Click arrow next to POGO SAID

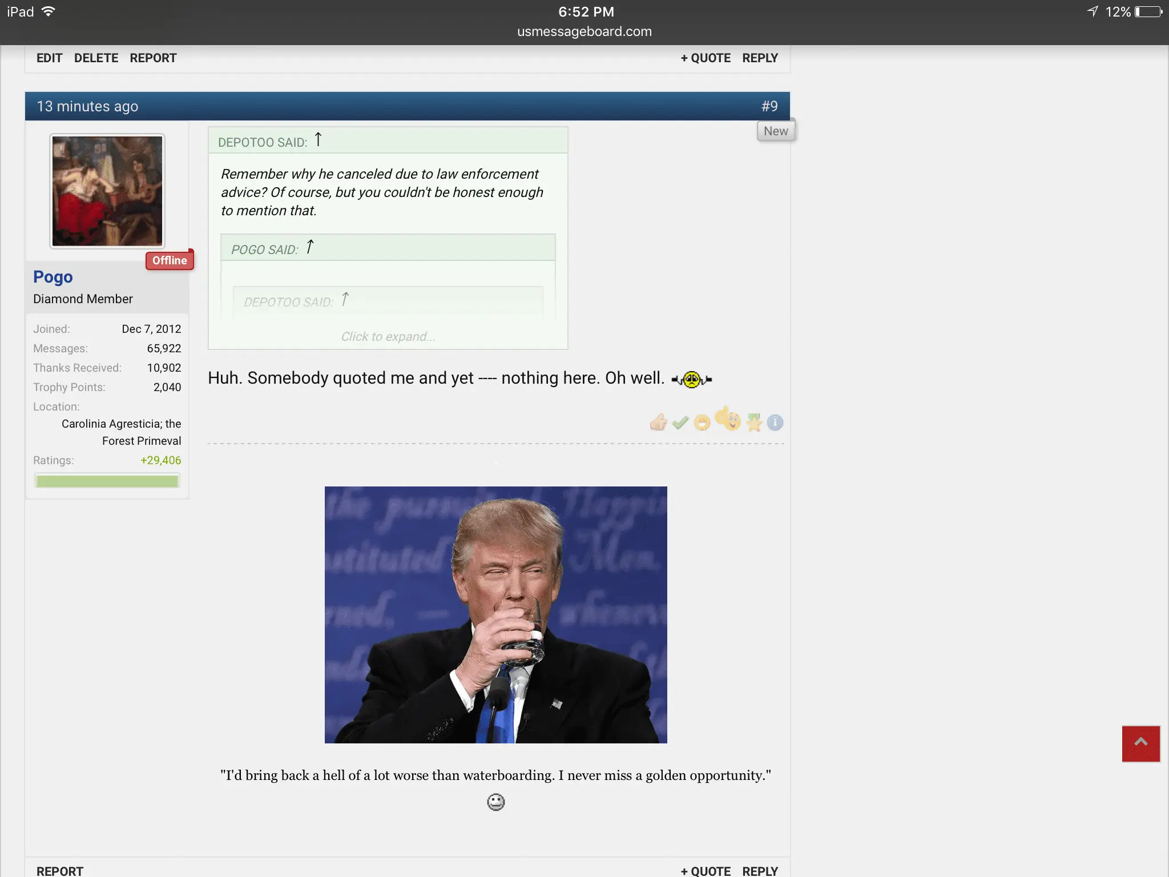310,247
